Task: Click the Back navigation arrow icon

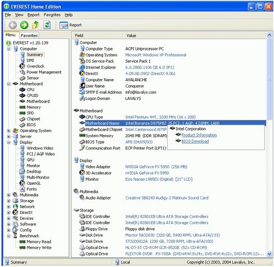Action: [x=13, y=25]
